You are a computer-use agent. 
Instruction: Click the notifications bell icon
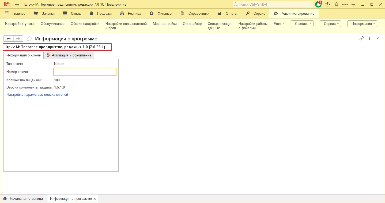318,5
